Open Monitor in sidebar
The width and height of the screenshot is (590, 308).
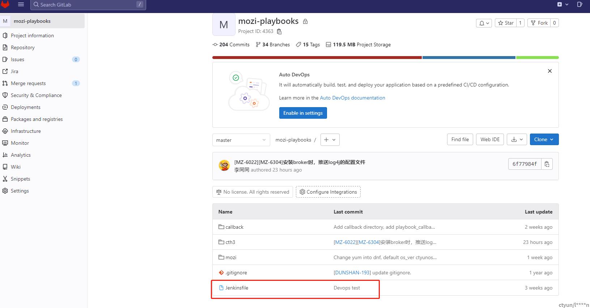pyautogui.click(x=20, y=143)
